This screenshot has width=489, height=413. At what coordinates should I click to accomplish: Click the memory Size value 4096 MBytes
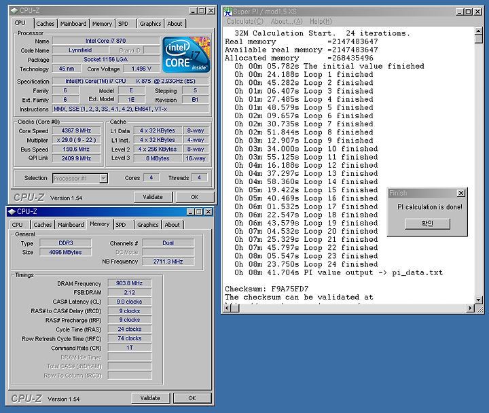pyautogui.click(x=65, y=252)
